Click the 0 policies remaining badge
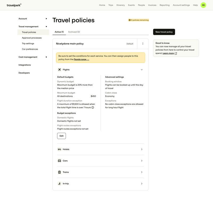This screenshot has width=213, height=208. 138,20
